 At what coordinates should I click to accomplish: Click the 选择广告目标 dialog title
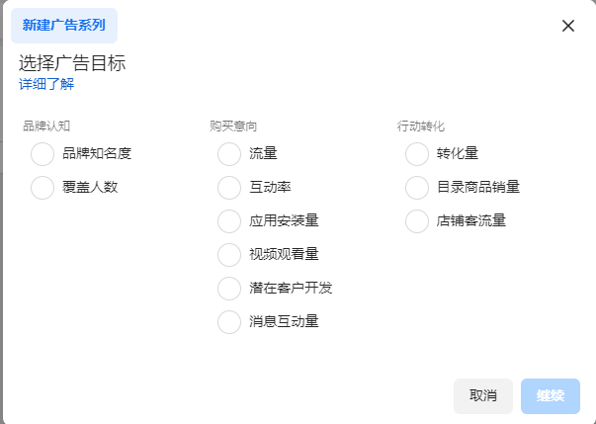point(72,63)
